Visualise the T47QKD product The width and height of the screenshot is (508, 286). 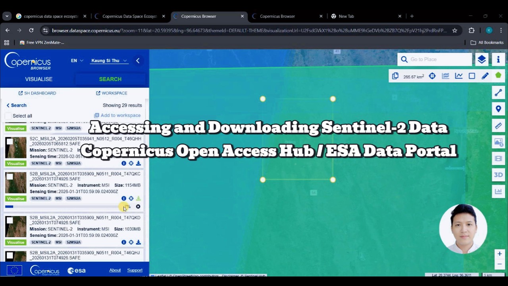(x=15, y=242)
